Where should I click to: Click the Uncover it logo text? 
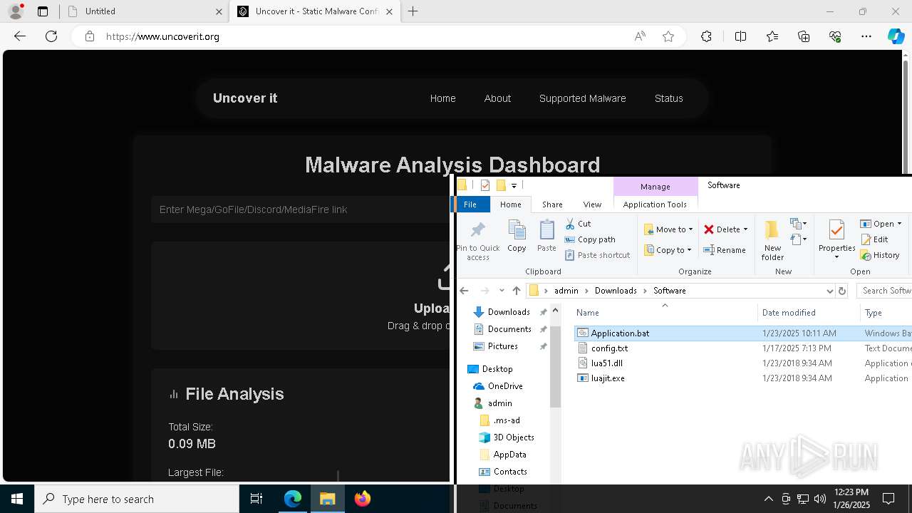[x=245, y=98]
